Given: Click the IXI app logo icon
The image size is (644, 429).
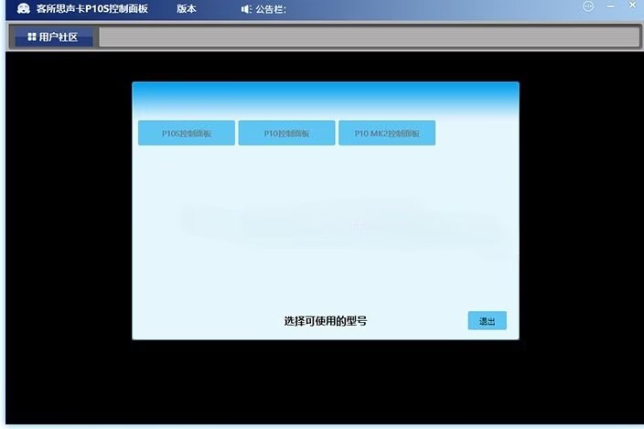Looking at the screenshot, I should click(x=24, y=8).
